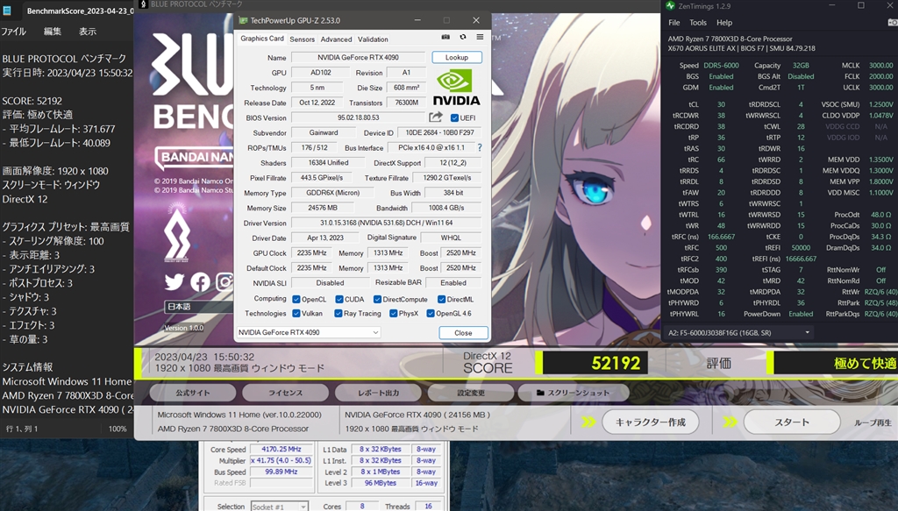Screen dimensions: 898x511
Task: Click the Close button in GPU-Z
Action: (463, 332)
